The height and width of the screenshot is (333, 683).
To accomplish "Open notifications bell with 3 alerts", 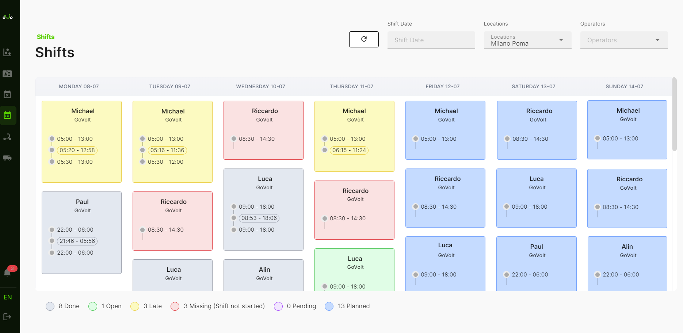I will [x=7, y=272].
